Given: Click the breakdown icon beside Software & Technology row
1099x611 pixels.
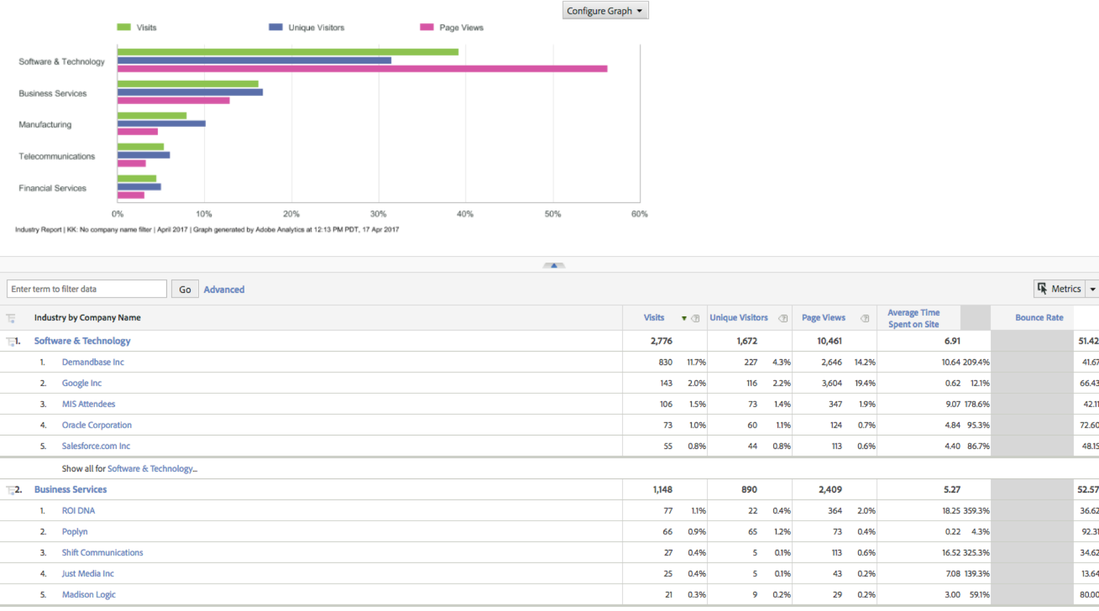Looking at the screenshot, I should point(10,341).
